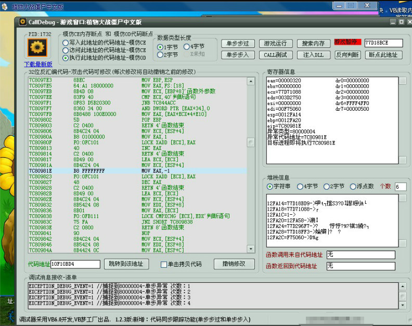Click the CallDebug title bar icon
The width and height of the screenshot is (412, 326).
[22, 21]
